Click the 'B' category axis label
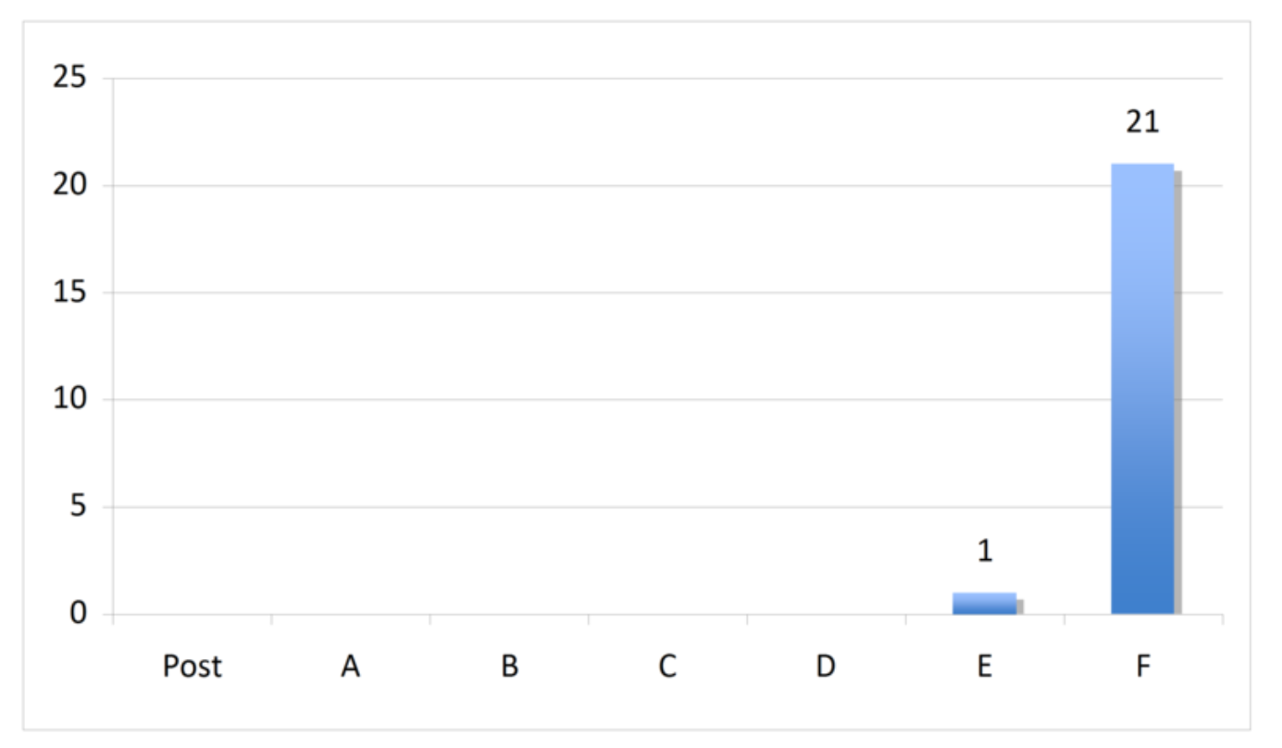1282x748 pixels. point(509,667)
